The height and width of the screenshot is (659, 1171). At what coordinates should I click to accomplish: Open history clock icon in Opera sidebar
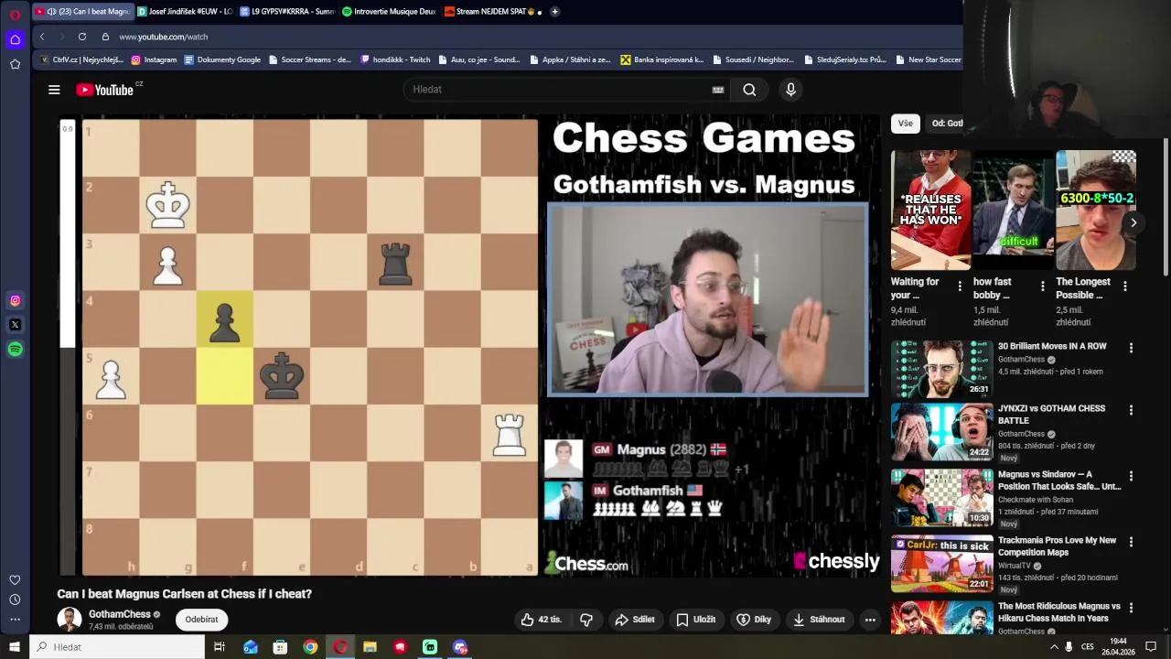pyautogui.click(x=15, y=600)
